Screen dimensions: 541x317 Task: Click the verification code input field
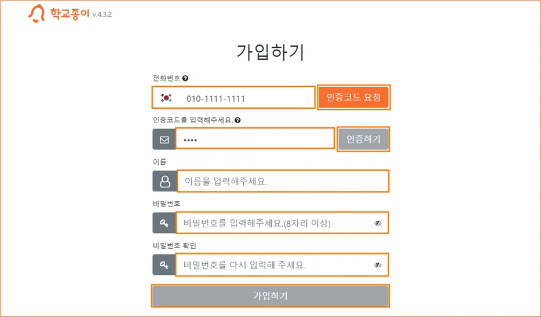(255, 139)
